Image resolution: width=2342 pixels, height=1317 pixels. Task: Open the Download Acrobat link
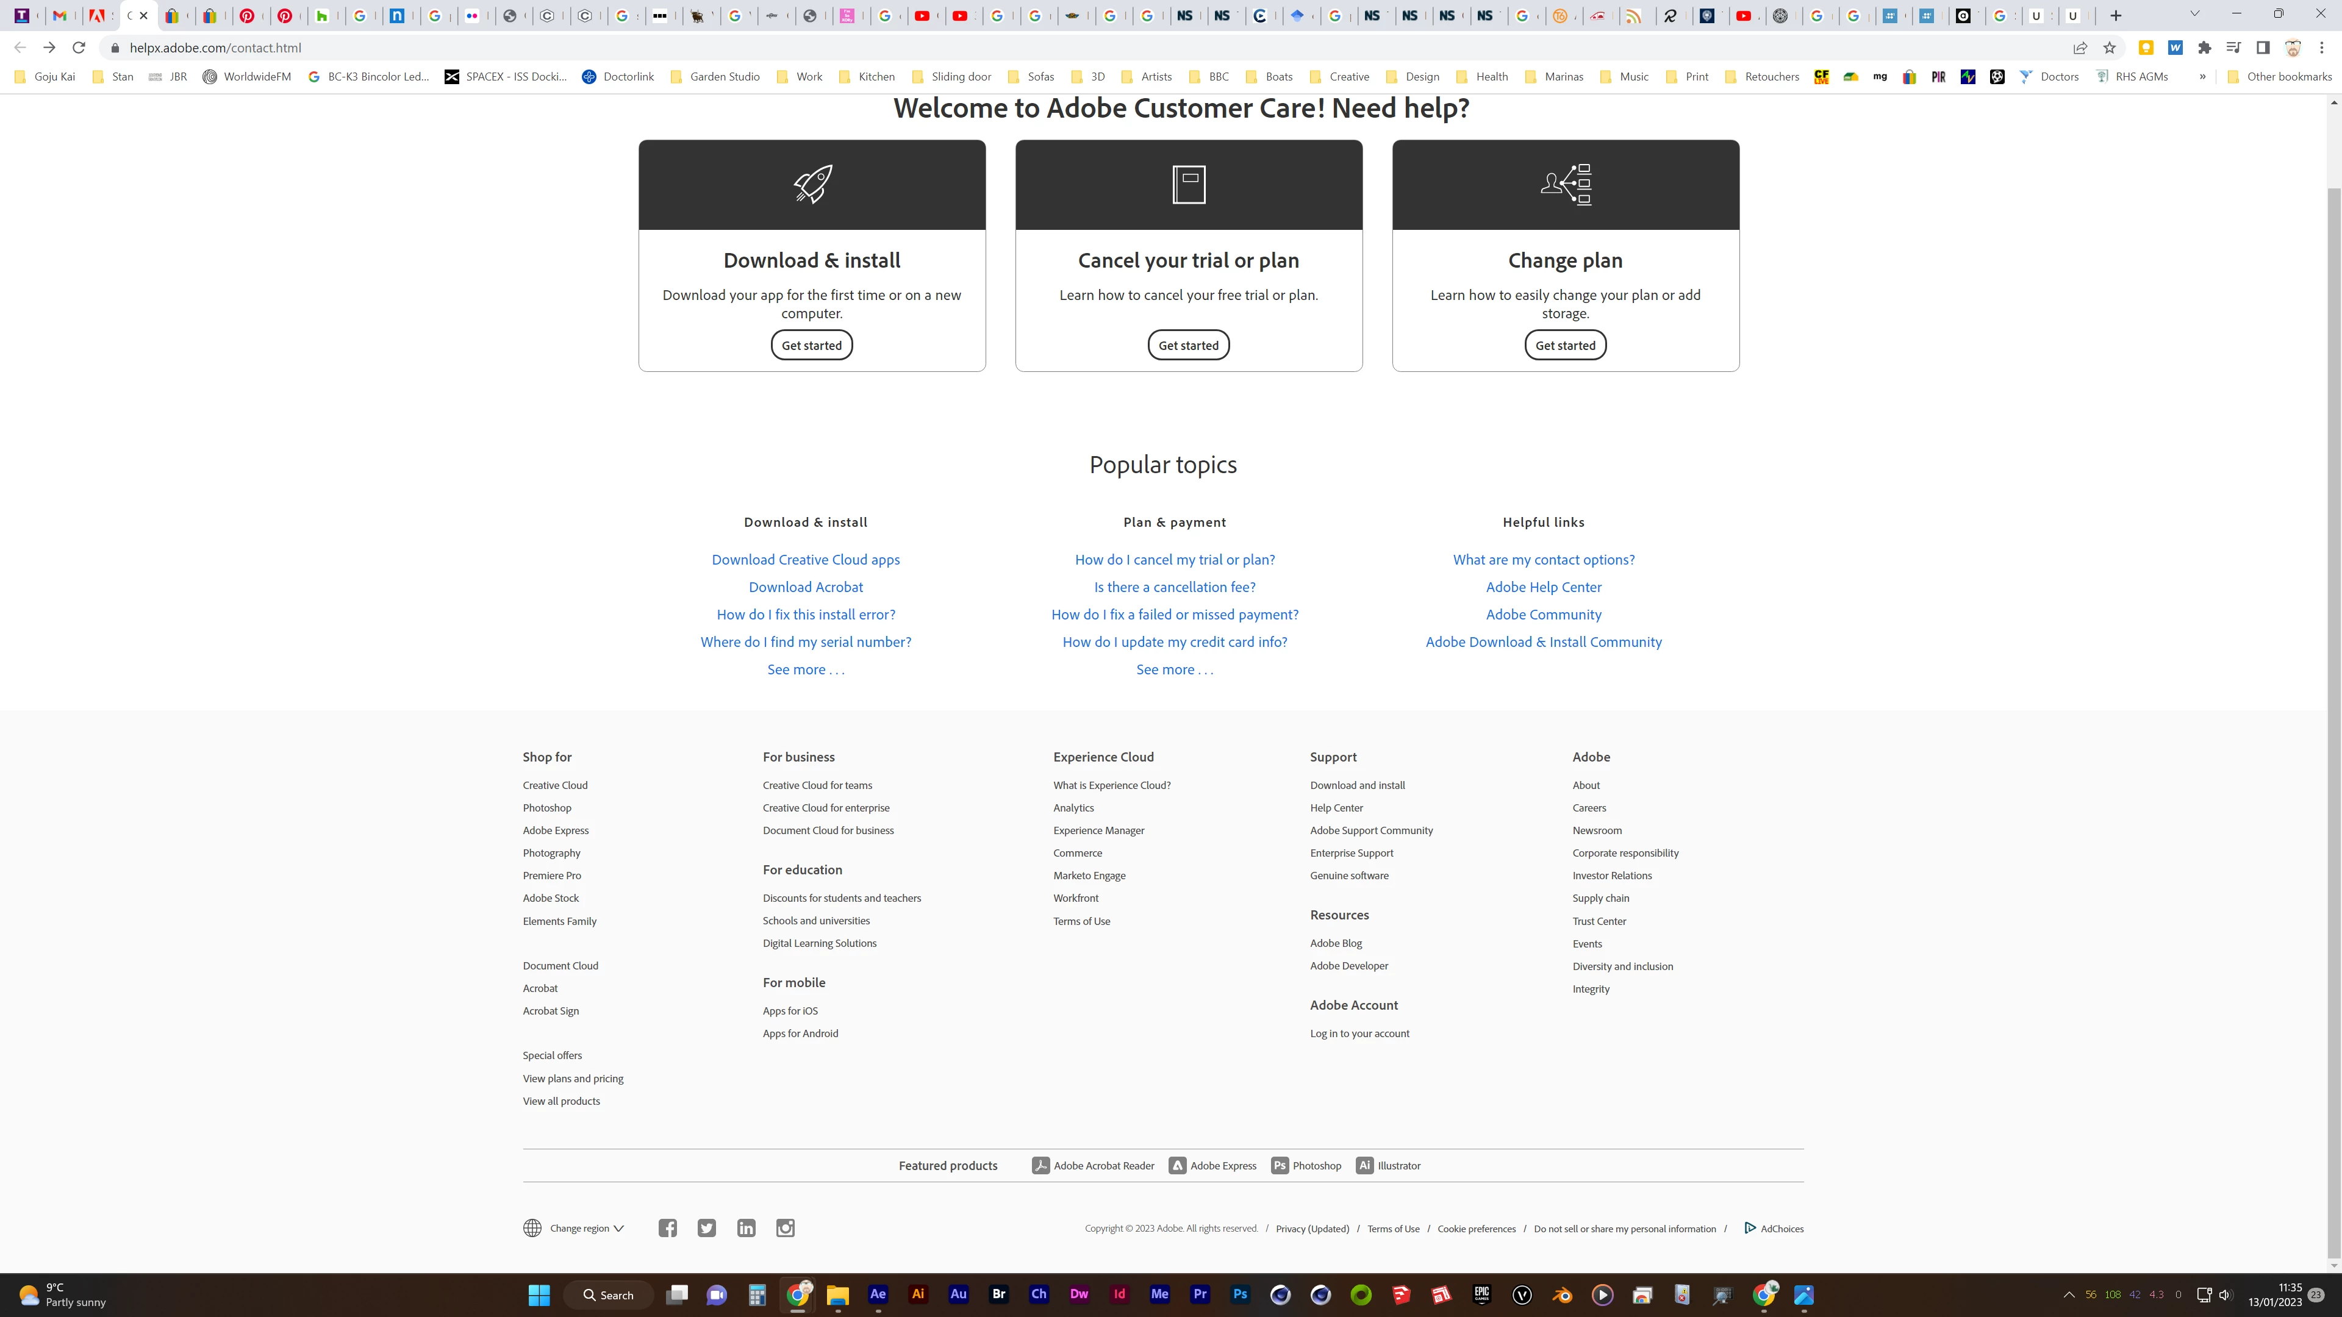click(x=806, y=587)
